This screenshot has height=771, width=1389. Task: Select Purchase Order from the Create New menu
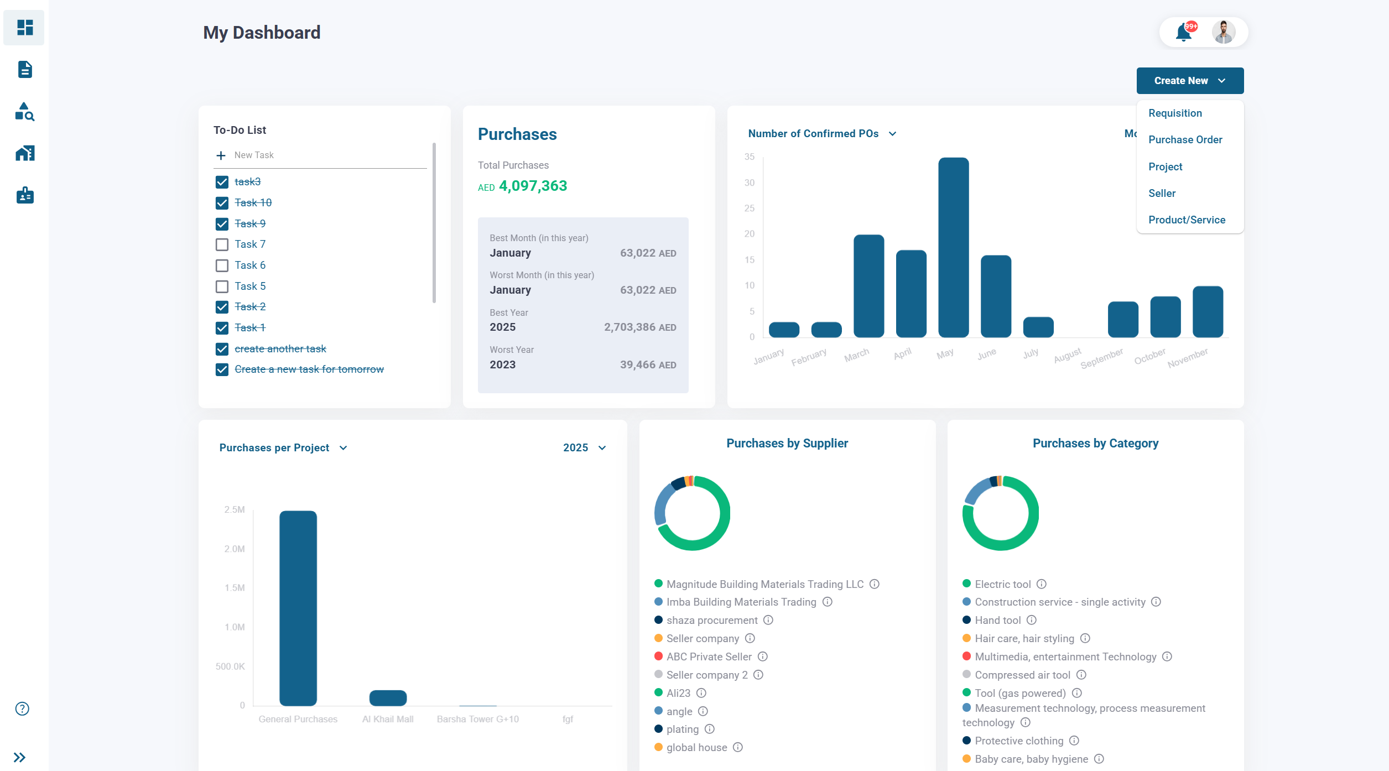point(1185,139)
